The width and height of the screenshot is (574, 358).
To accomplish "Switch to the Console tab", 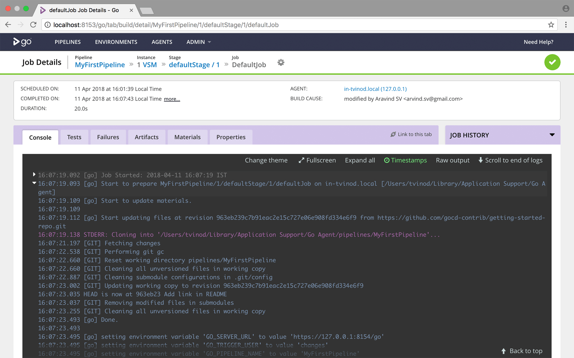I will coord(40,137).
